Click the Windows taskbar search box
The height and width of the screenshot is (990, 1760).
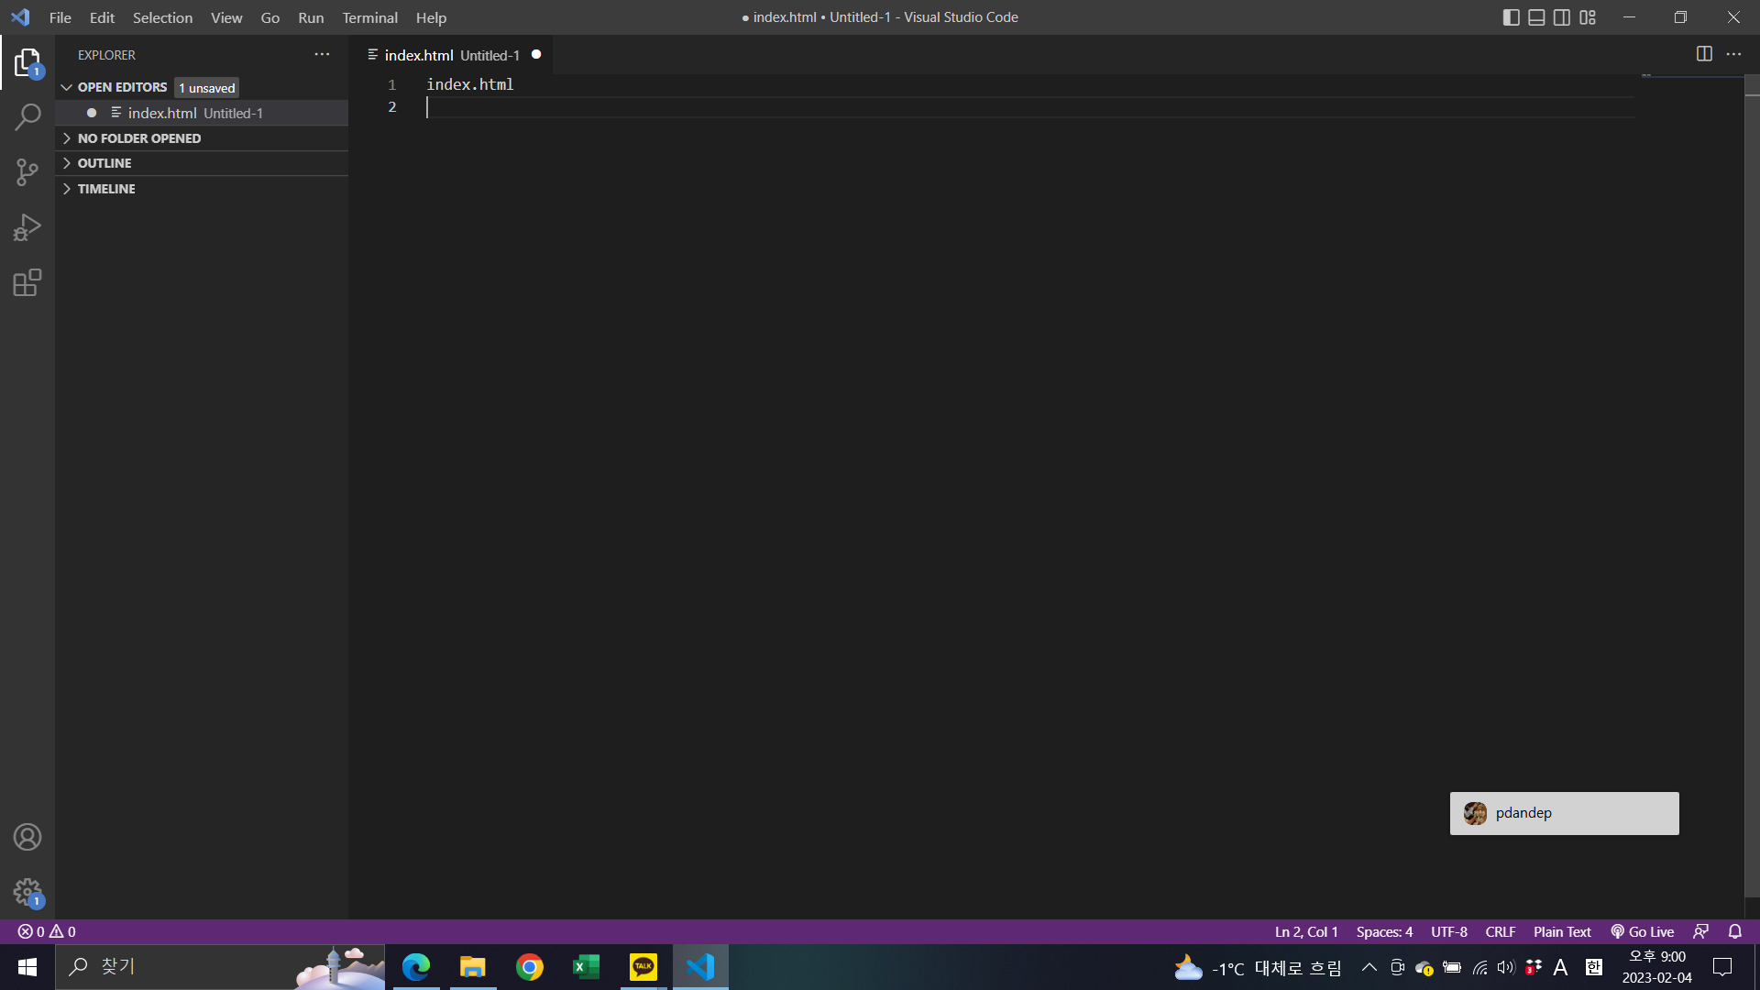[220, 967]
